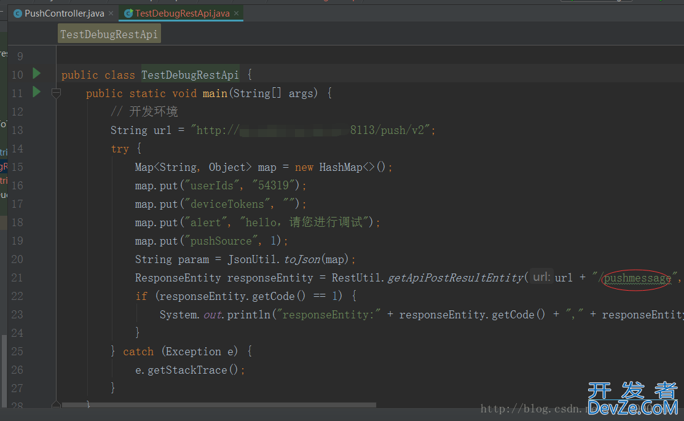The image size is (684, 421).
Task: Click the "54319" string value
Action: (273, 186)
